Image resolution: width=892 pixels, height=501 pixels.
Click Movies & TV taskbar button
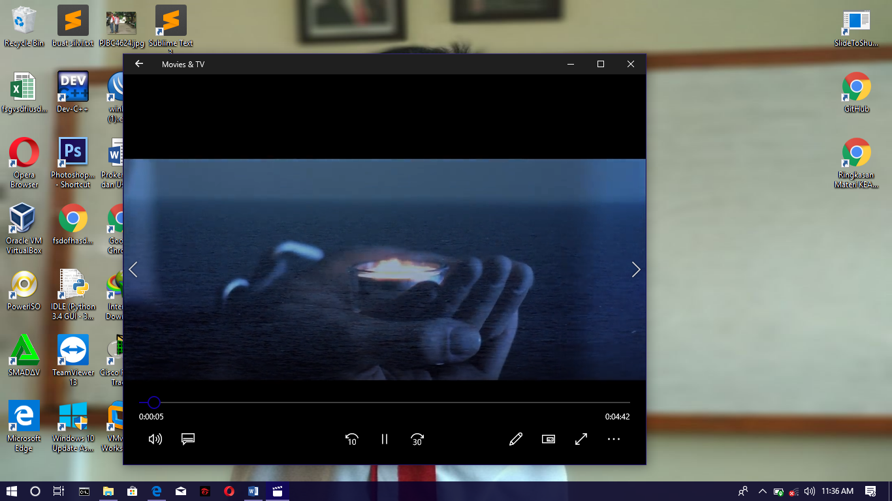click(x=278, y=491)
